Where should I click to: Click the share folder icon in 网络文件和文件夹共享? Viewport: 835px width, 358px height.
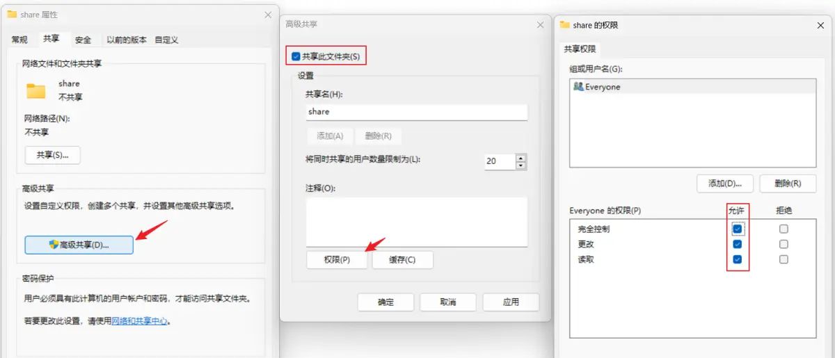pyautogui.click(x=35, y=90)
